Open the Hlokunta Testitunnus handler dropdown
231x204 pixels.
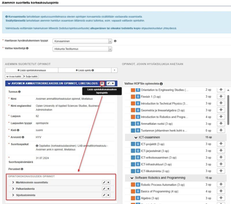pos(82,49)
